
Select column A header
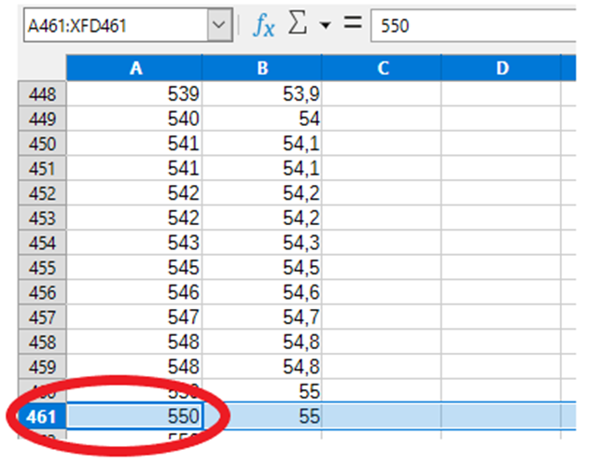134,68
